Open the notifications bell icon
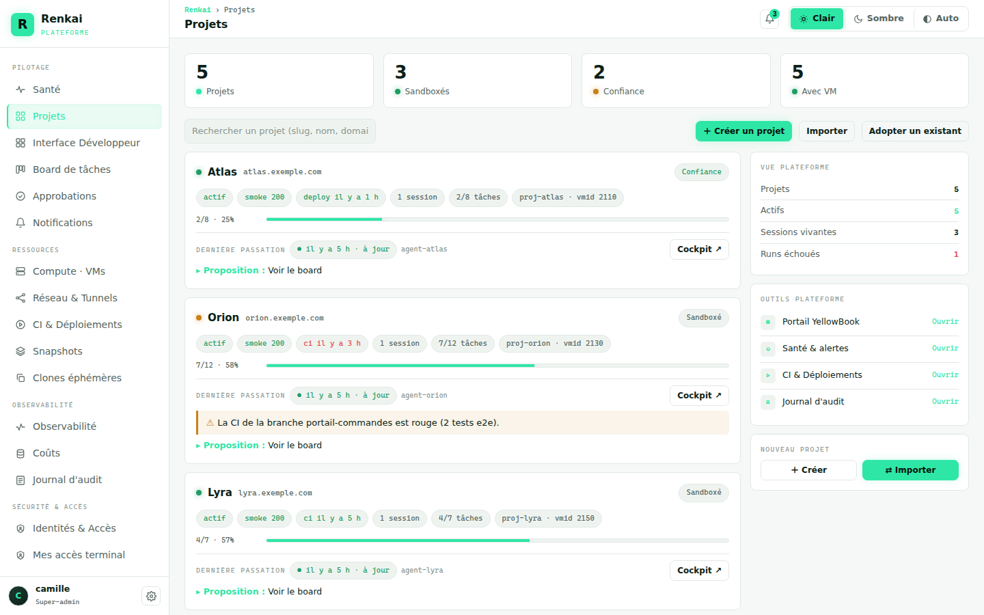The height and width of the screenshot is (615, 984). [769, 19]
